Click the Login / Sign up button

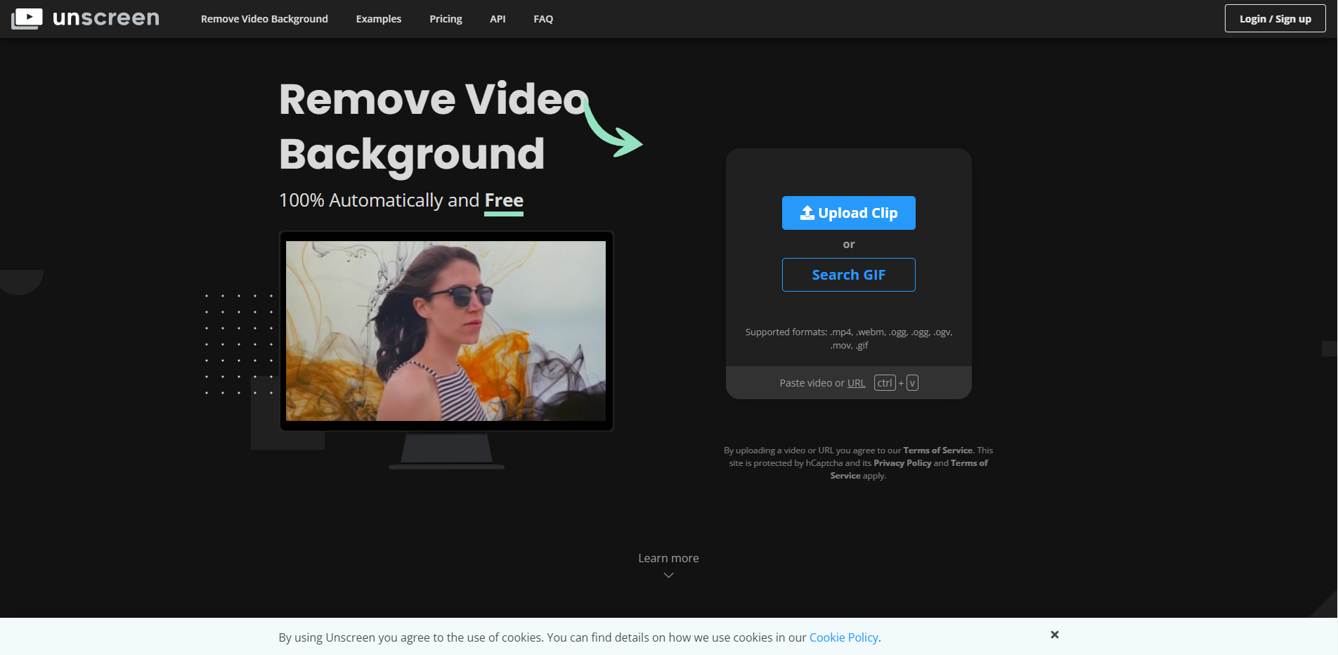(x=1274, y=18)
